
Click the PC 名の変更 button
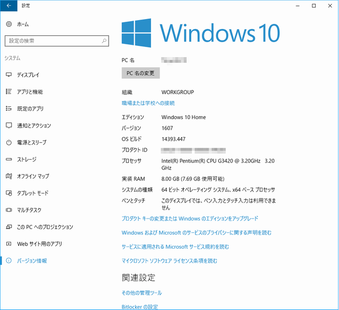141,73
